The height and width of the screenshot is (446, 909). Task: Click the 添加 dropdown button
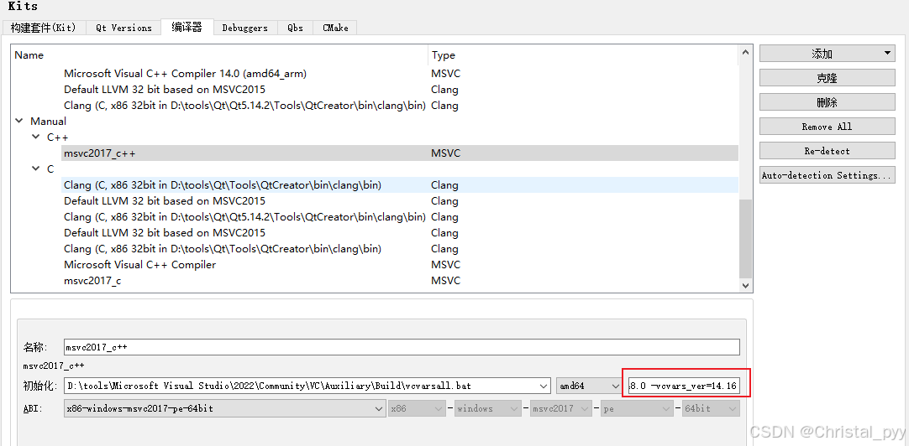pyautogui.click(x=827, y=54)
